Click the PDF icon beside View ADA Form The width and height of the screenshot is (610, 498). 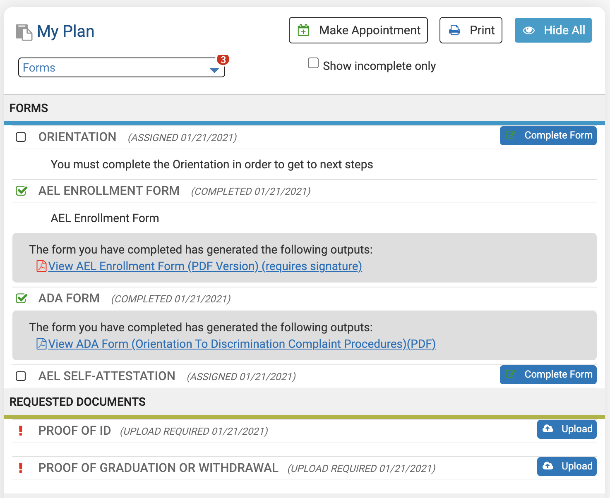pos(41,344)
